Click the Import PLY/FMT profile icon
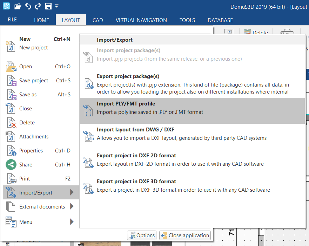Screen dimensions: 309x246 [88, 111]
